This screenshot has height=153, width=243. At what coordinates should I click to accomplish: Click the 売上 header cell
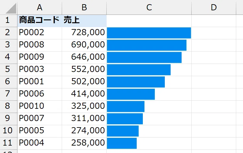point(84,21)
